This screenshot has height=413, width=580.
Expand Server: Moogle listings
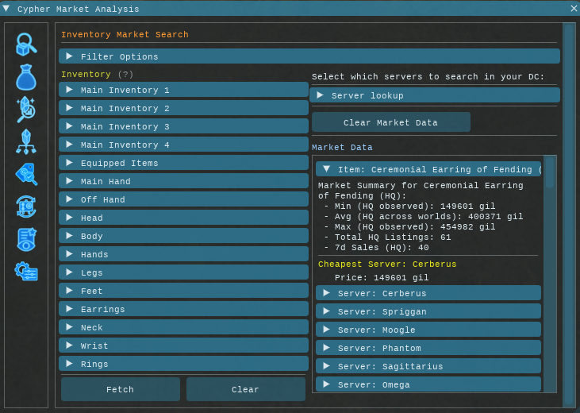pos(428,330)
